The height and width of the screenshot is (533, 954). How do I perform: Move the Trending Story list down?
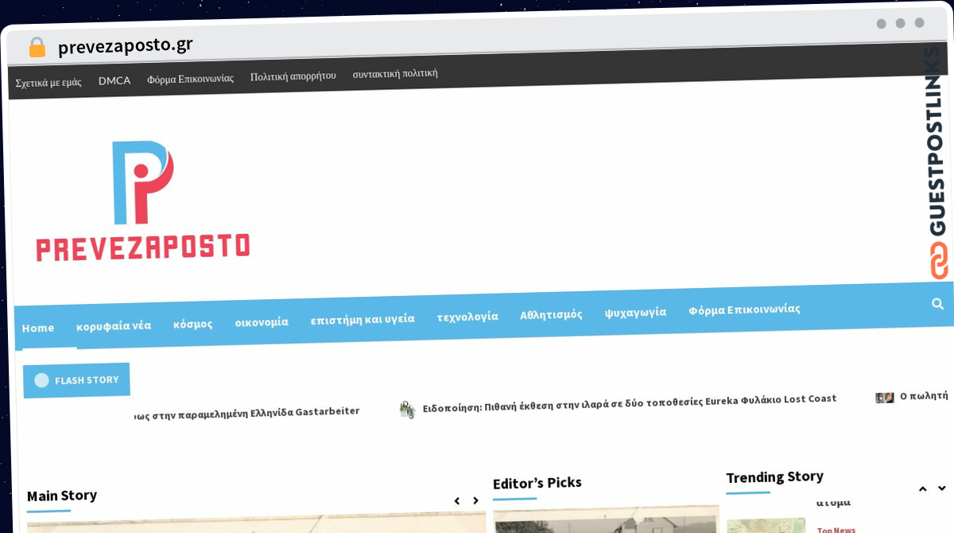[x=941, y=488]
